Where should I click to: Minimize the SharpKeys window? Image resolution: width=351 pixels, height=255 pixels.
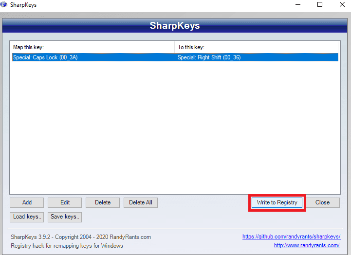pyautogui.click(x=298, y=5)
